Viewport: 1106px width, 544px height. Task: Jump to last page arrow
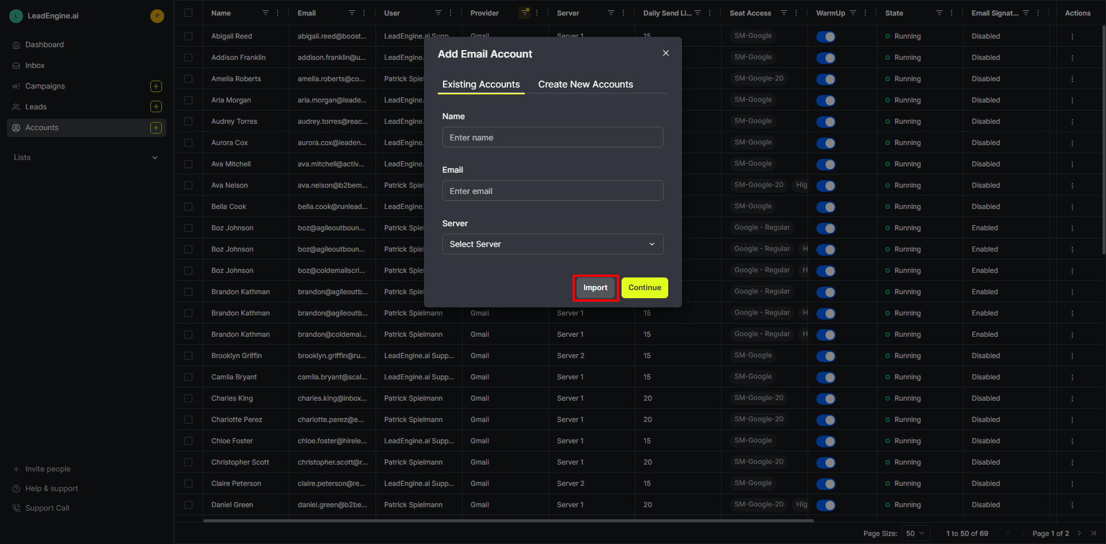[x=1093, y=534]
